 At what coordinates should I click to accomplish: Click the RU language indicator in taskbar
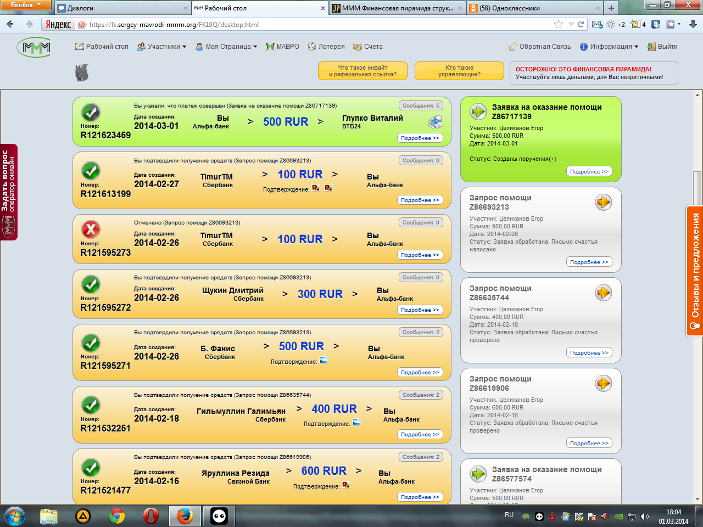(509, 515)
